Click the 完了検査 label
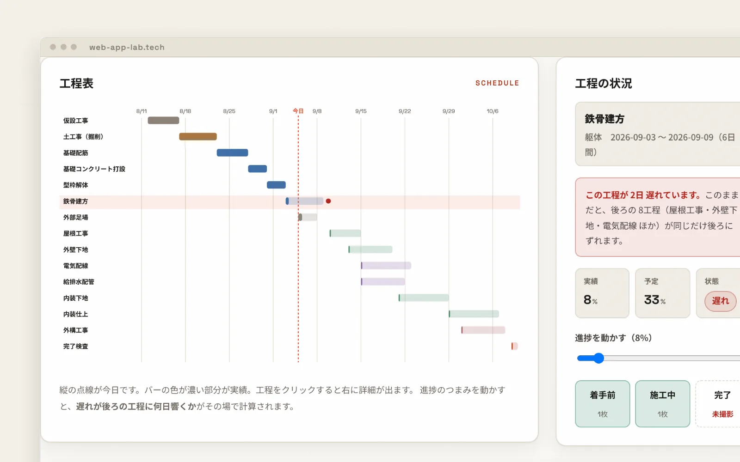Screen dimensions: 740x462 [x=75, y=346]
